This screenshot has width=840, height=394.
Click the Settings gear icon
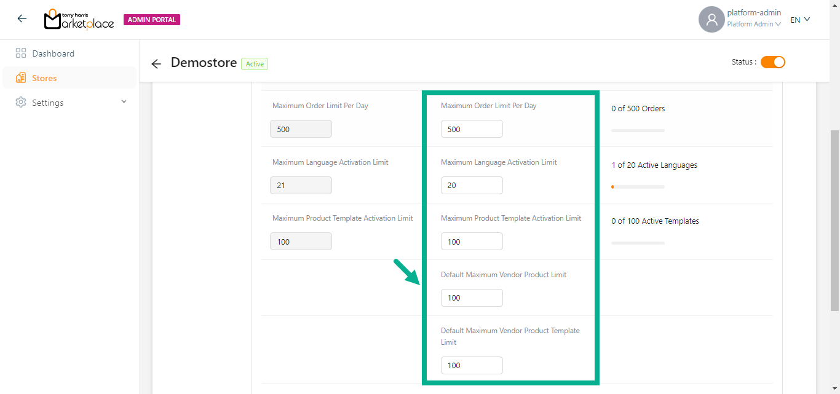pyautogui.click(x=21, y=103)
